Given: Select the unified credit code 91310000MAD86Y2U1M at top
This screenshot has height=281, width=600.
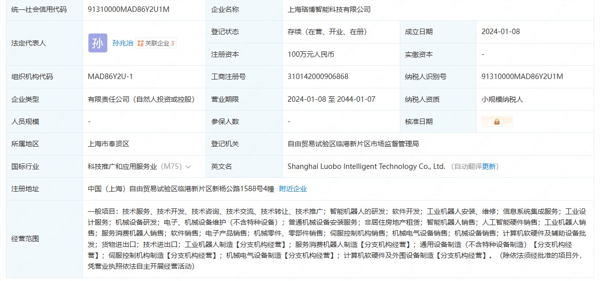Looking at the screenshot, I should 129,9.
